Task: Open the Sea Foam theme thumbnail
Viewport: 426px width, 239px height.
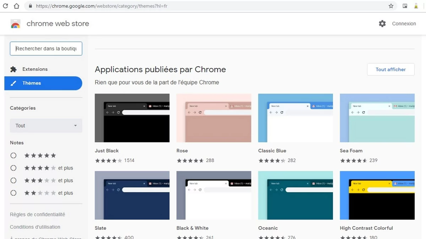Action: (377, 118)
